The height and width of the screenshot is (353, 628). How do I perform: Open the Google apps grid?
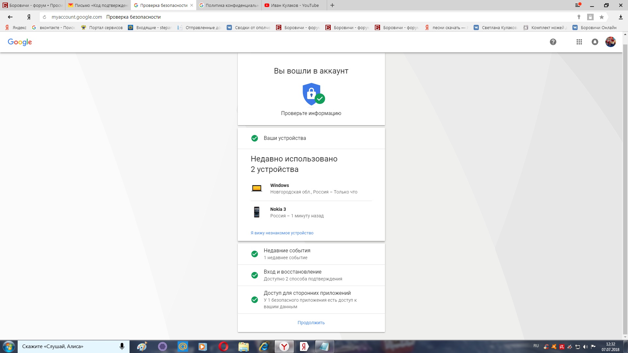point(579,42)
